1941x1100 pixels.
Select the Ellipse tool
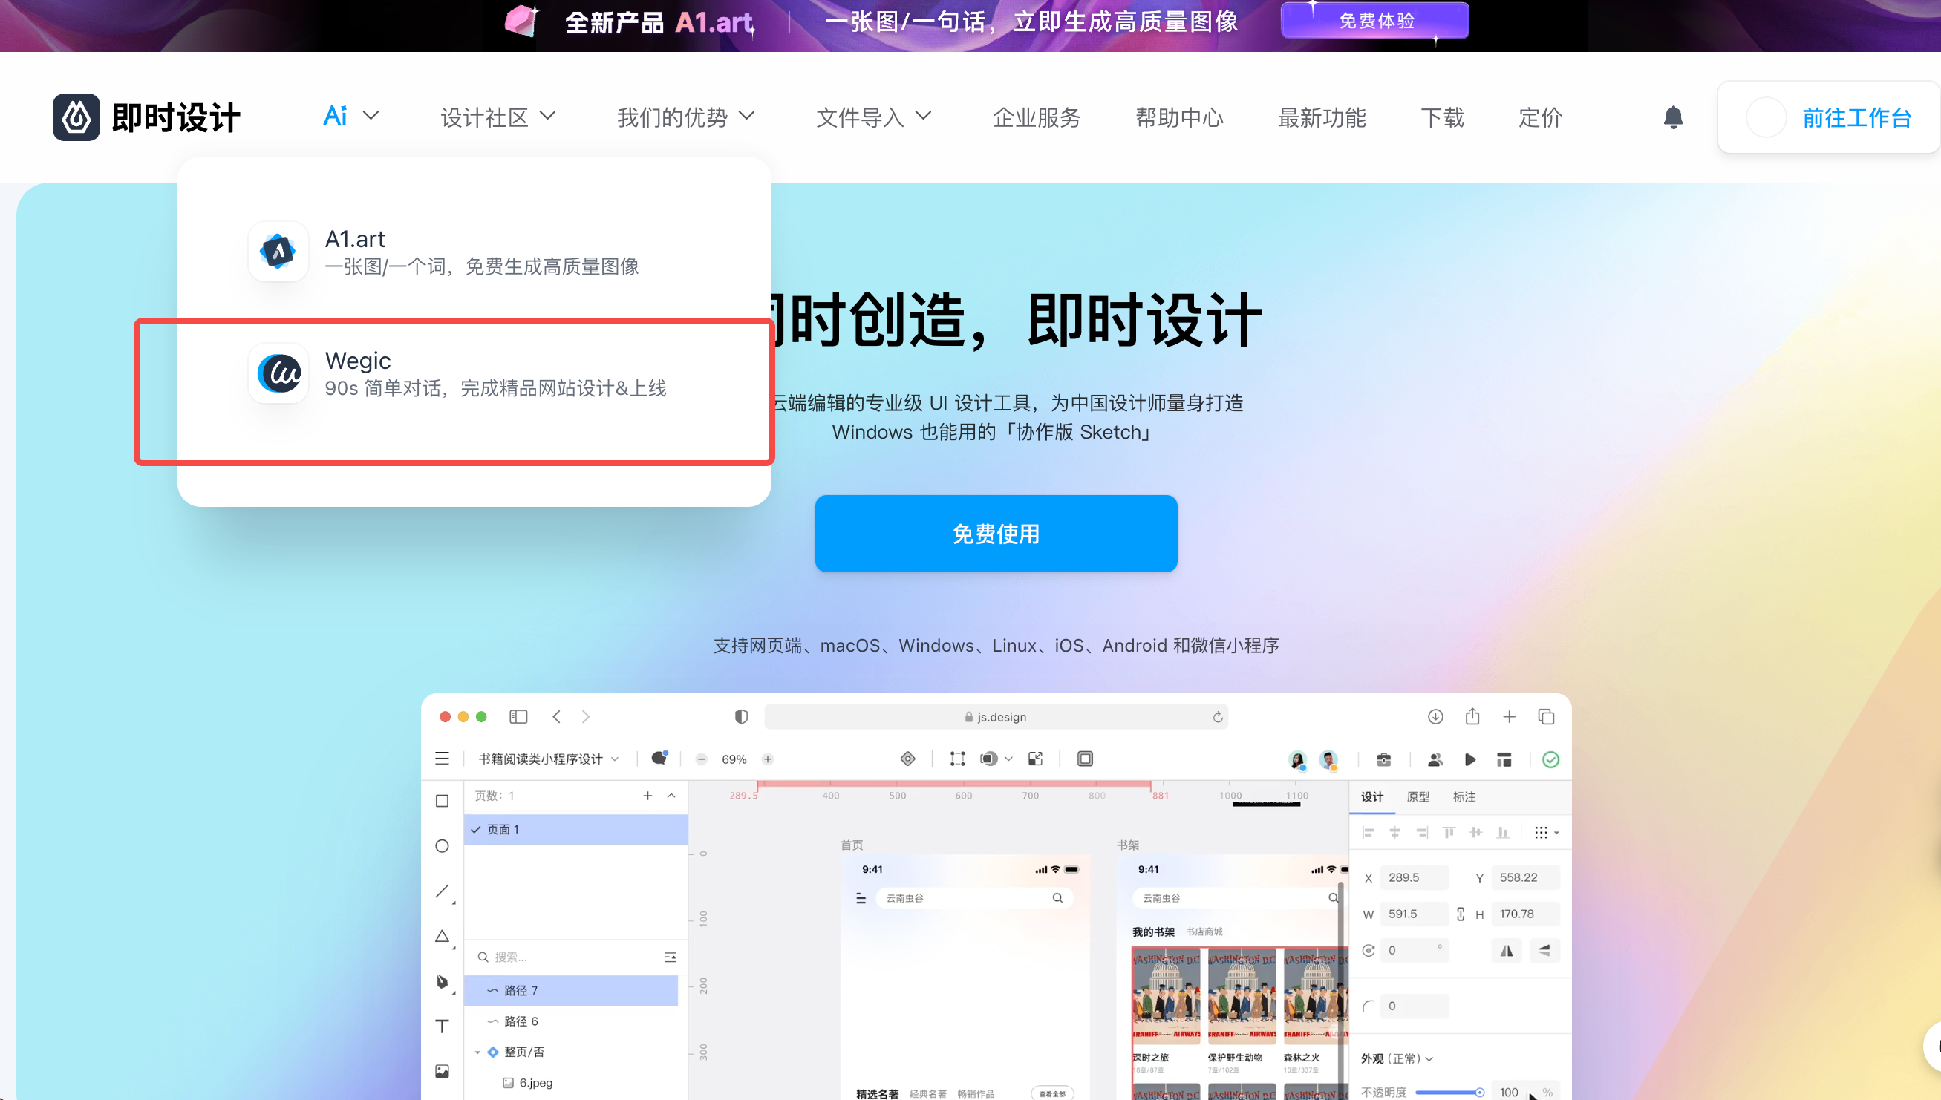(x=442, y=846)
